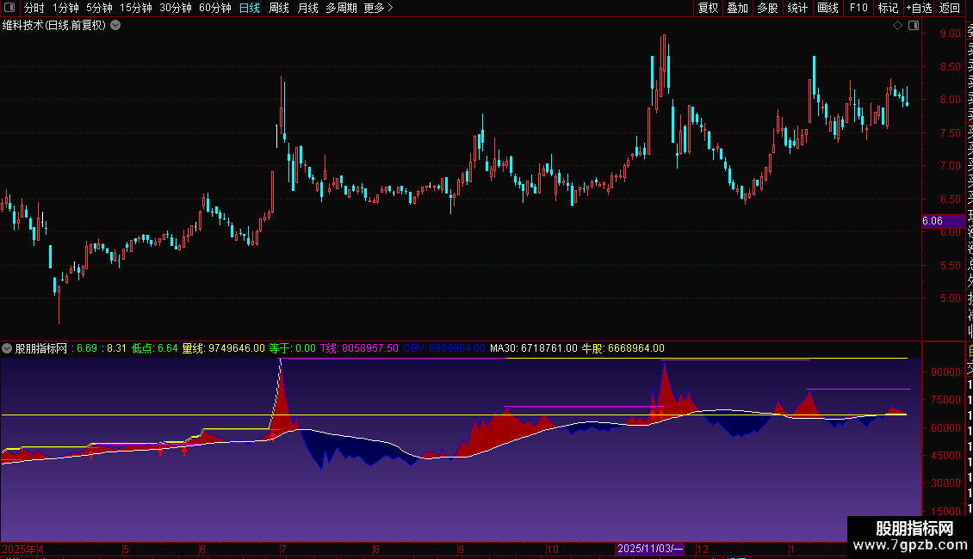This screenshot has width=973, height=559.
Task: Click the 多股 multi-stock button
Action: click(x=767, y=8)
